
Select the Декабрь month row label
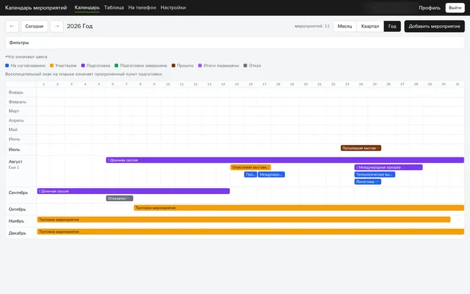[17, 233]
